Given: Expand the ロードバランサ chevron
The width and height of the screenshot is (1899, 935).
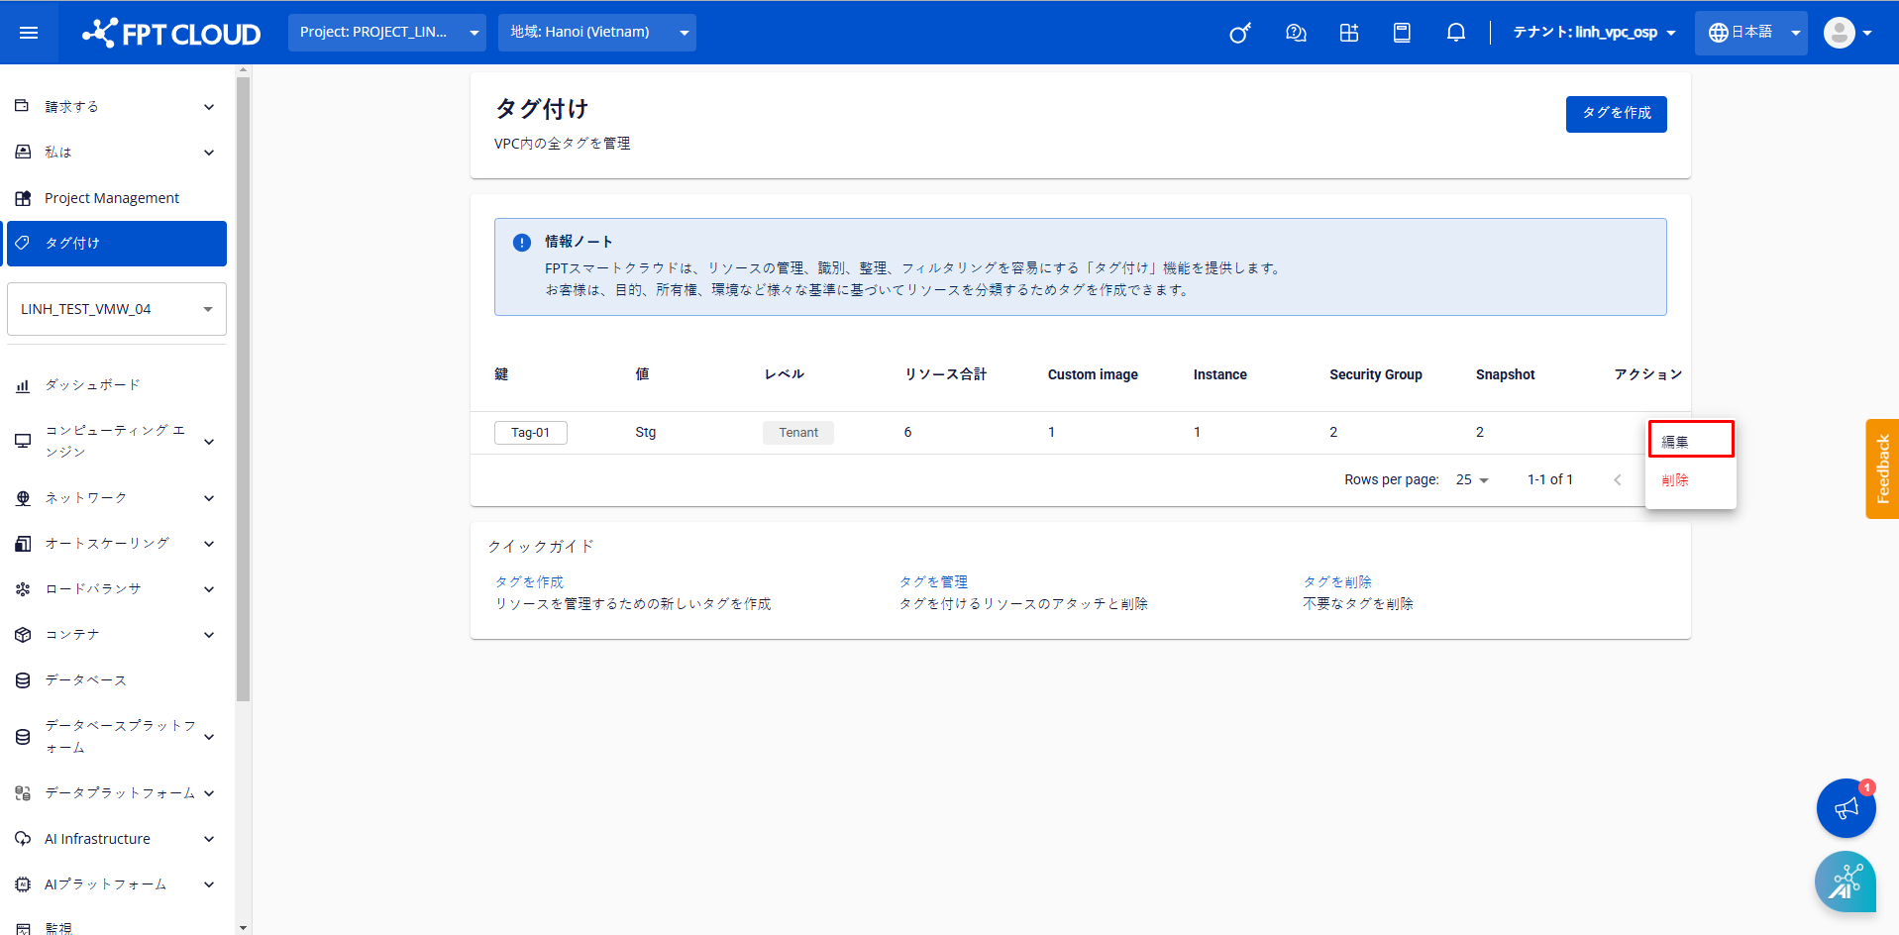Looking at the screenshot, I should coord(209,589).
